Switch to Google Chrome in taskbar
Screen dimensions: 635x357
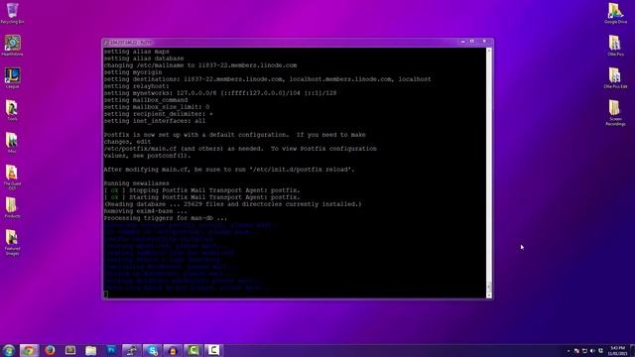(29, 350)
